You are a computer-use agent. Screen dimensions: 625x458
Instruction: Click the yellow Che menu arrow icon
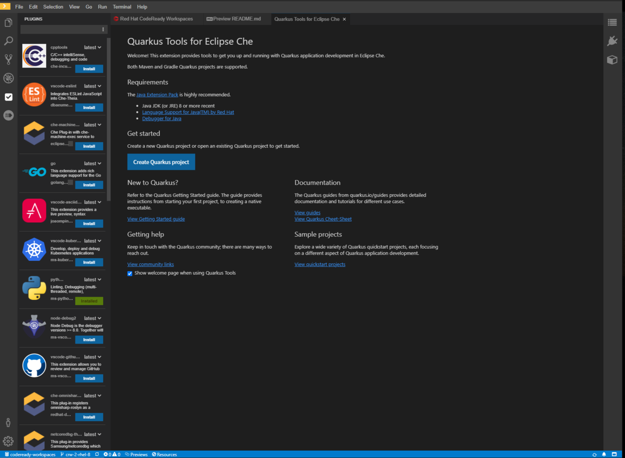click(5, 6)
